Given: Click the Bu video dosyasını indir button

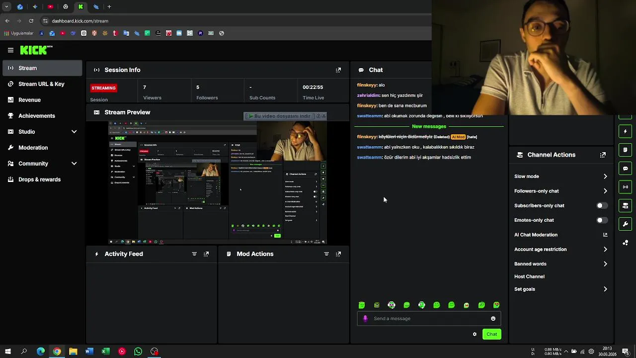Looking at the screenshot, I should [x=279, y=116].
